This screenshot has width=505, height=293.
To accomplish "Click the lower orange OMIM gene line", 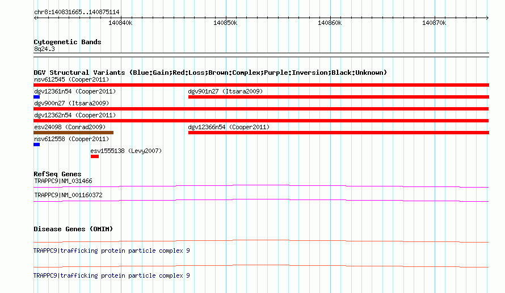I will [x=261, y=266].
